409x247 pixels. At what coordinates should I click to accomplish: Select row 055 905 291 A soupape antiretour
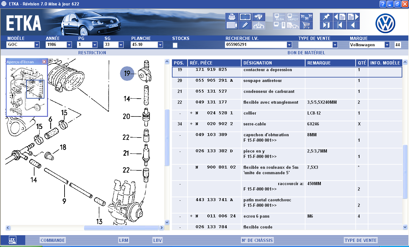[287, 83]
